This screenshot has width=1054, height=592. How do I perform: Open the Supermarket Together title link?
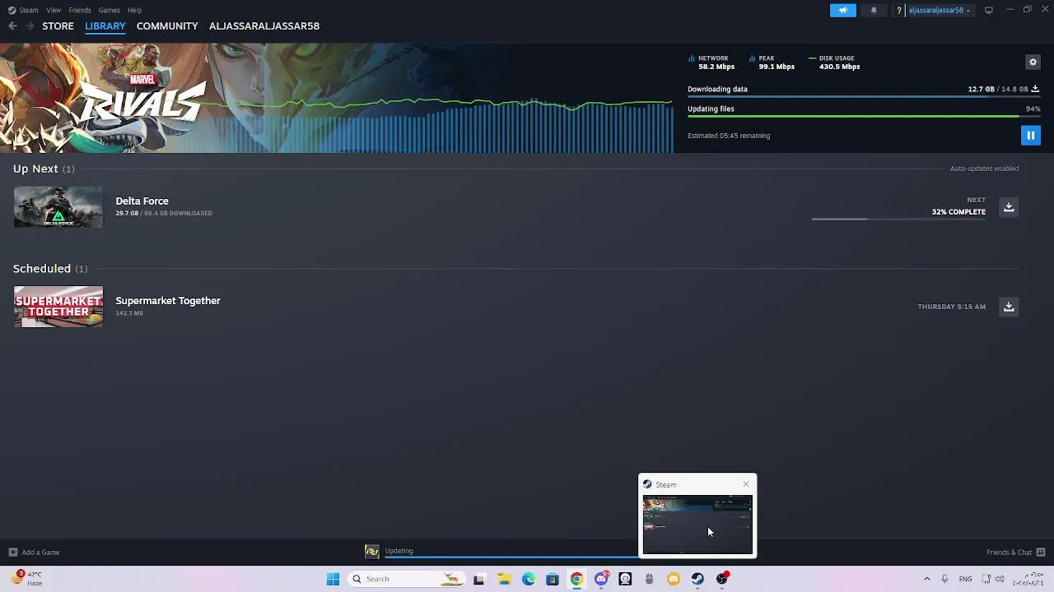click(x=168, y=300)
